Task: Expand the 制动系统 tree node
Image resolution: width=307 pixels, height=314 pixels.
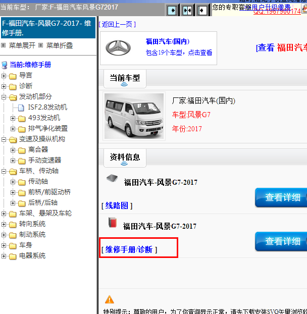Action: (x=4, y=235)
